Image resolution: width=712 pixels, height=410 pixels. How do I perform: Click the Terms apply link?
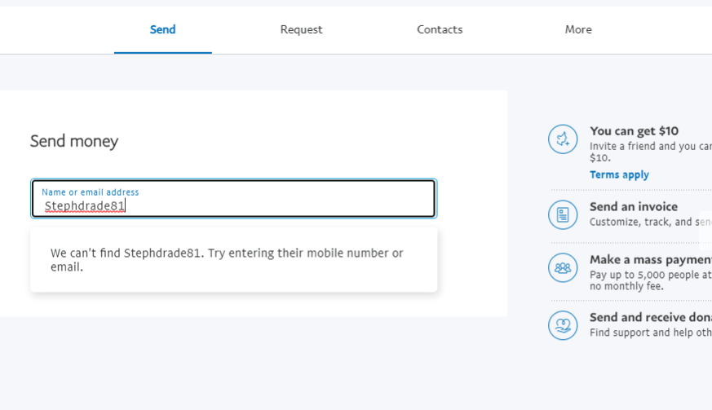point(619,174)
